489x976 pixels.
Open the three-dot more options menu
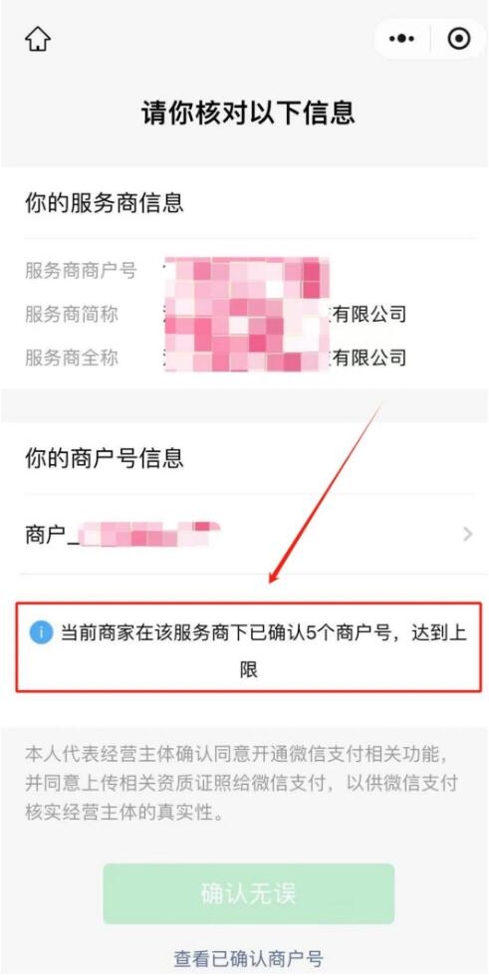click(x=401, y=39)
